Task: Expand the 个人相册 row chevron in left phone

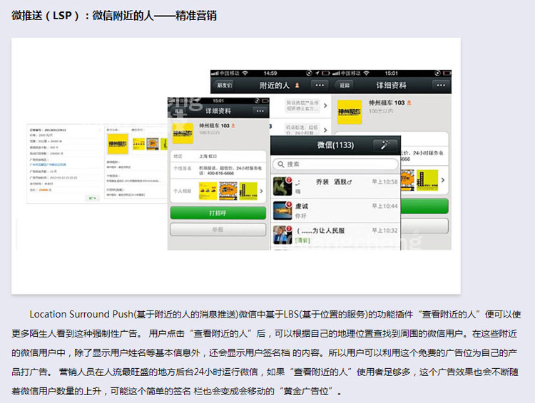Action: point(261,191)
